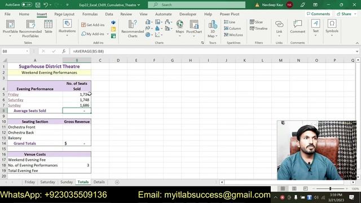Image resolution: width=361 pixels, height=203 pixels.
Task: Switch to the Formulas tab
Action: point(90,14)
